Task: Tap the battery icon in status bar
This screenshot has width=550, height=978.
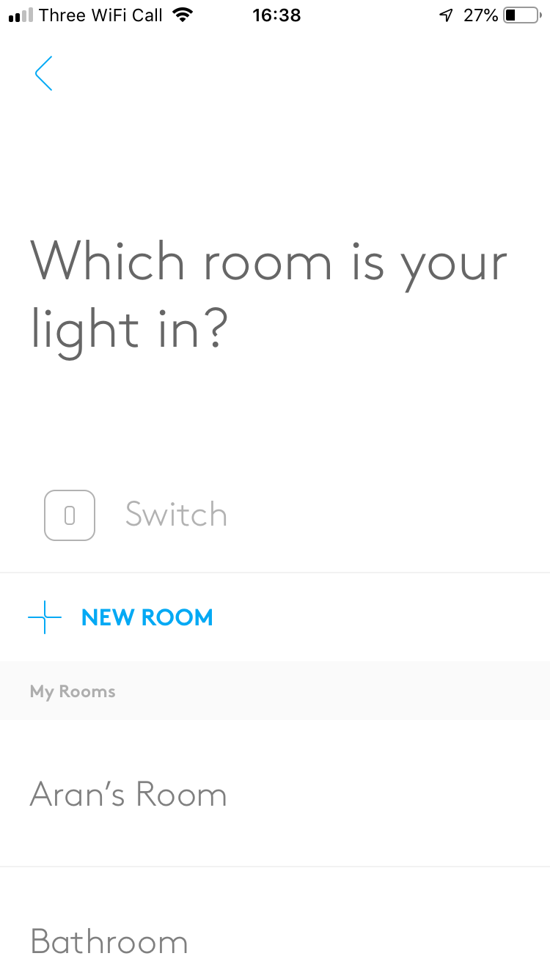Action: point(521,15)
